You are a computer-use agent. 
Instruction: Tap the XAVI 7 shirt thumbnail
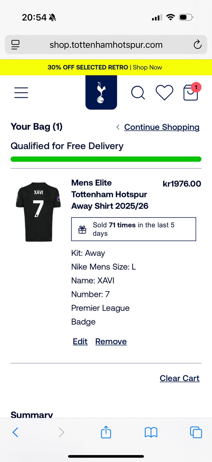click(38, 212)
